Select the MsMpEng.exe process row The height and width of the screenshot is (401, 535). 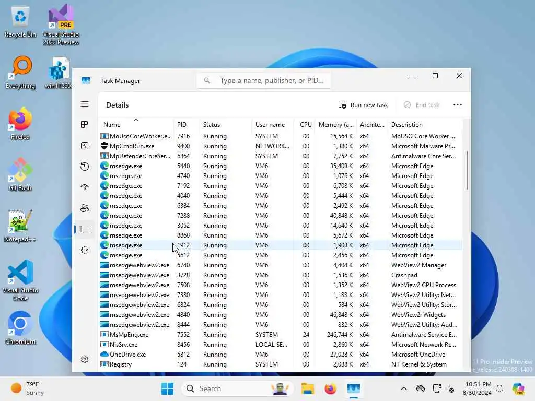tap(281, 335)
